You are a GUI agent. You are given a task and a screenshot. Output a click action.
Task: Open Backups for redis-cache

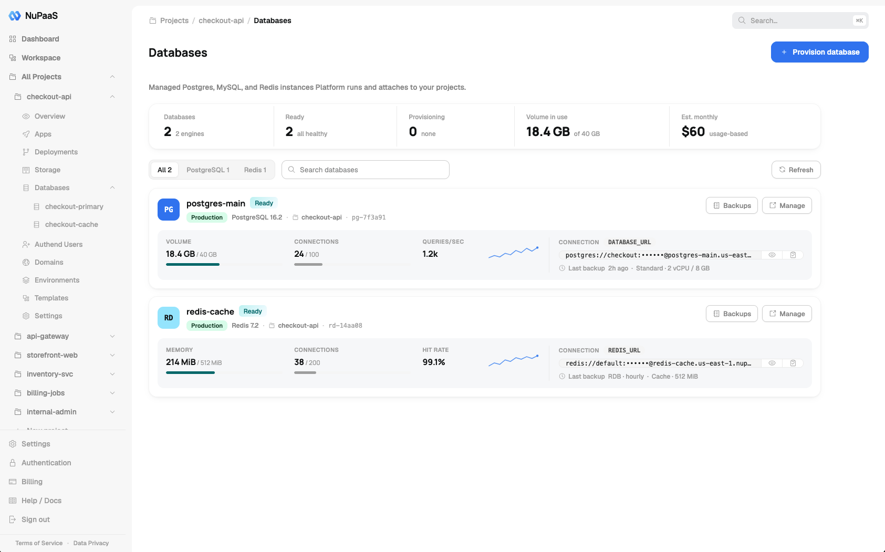732,314
